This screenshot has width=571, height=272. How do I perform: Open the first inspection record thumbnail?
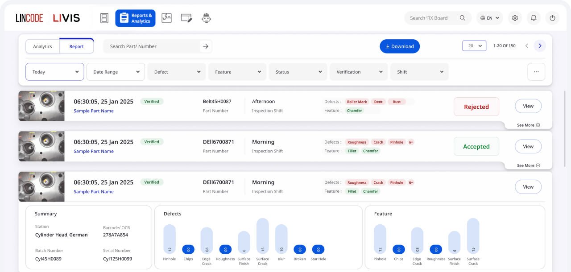(x=41, y=106)
